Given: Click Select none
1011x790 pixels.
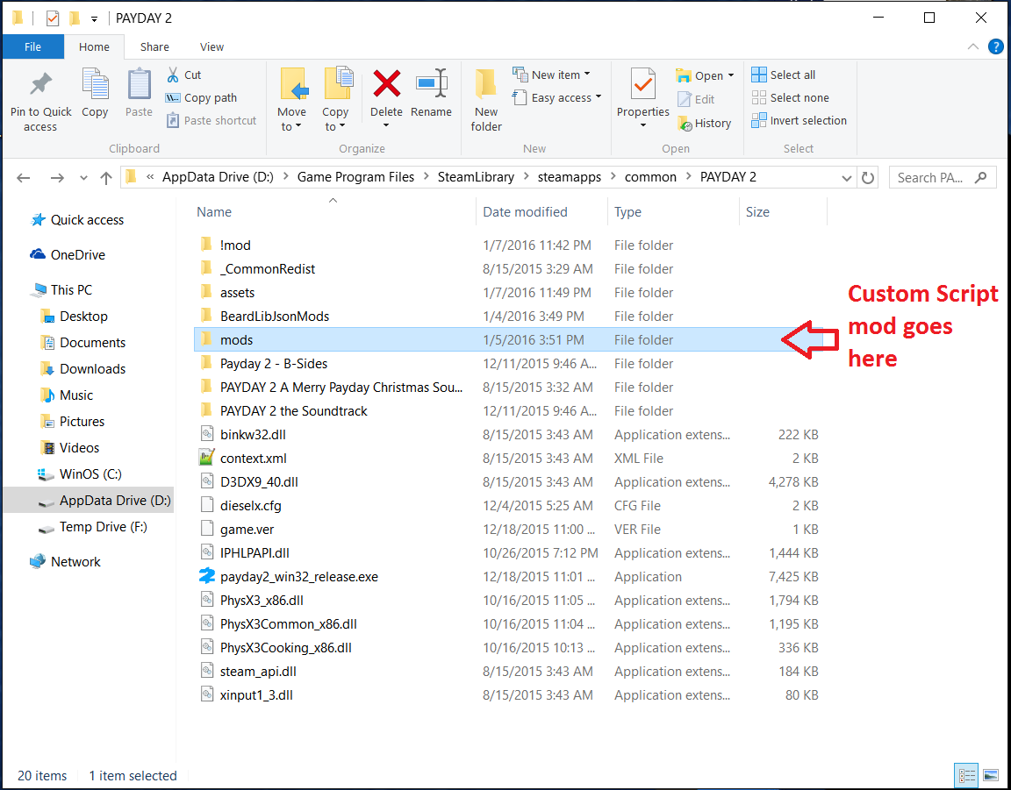Looking at the screenshot, I should (791, 97).
